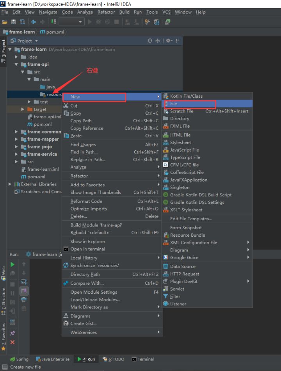This screenshot has width=281, height=371.
Task: Click the Build project toolbar icon
Action: point(54,22)
